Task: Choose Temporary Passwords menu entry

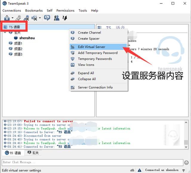Action: pyautogui.click(x=98, y=59)
